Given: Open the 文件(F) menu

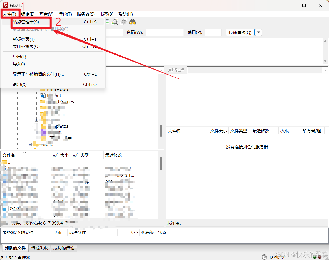Looking at the screenshot, I should tap(9, 14).
